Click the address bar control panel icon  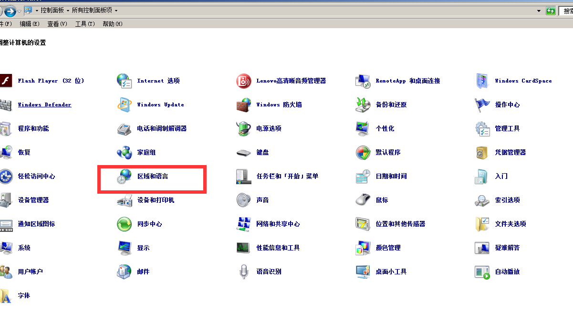pyautogui.click(x=29, y=10)
